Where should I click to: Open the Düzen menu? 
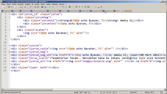[9, 4]
